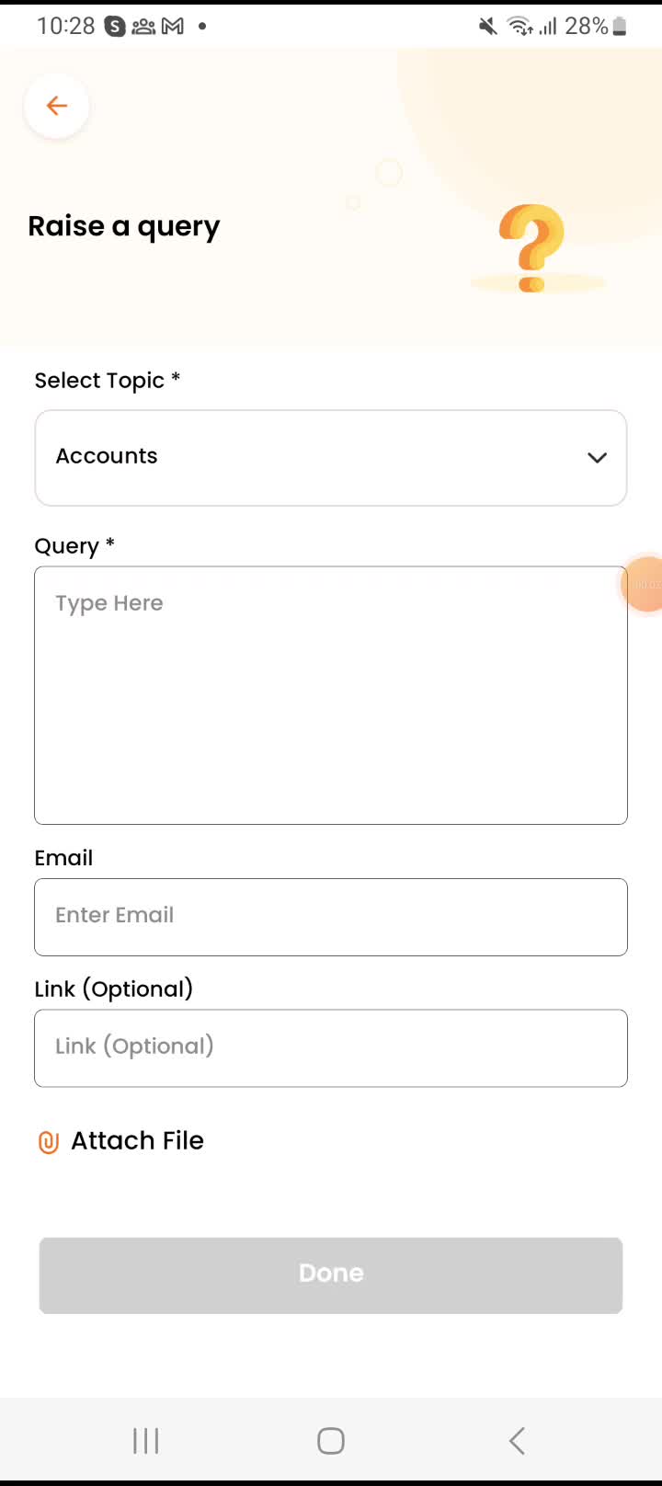Select the Link (Optional) input field
662x1486 pixels.
[330, 1048]
